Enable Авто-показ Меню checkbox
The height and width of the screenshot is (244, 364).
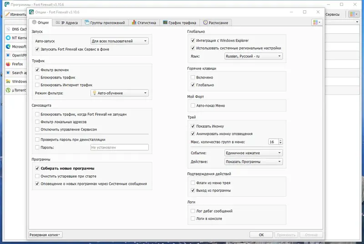pyautogui.click(x=192, y=106)
